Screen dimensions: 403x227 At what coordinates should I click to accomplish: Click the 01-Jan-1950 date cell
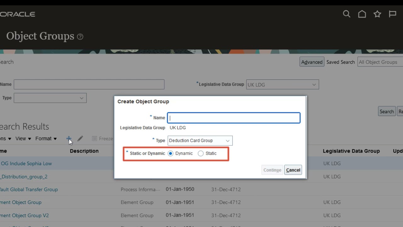pyautogui.click(x=180, y=189)
